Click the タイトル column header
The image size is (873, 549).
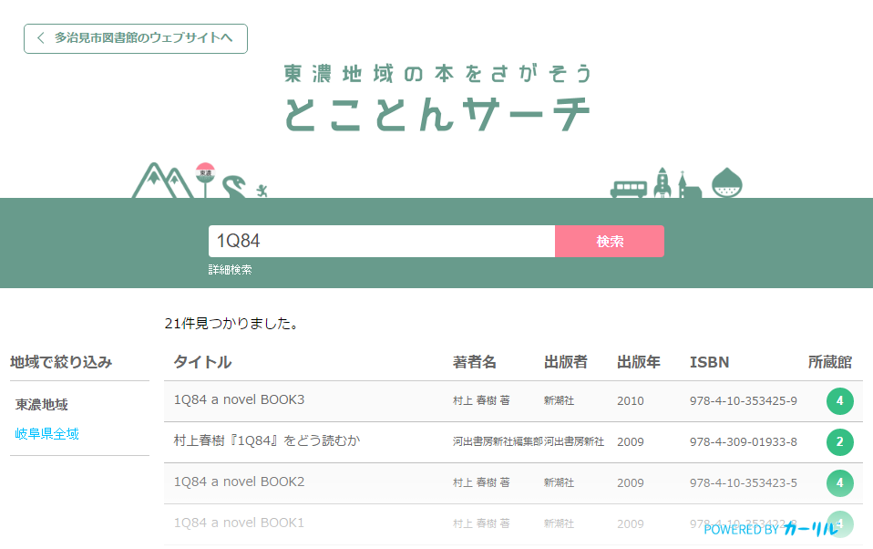tap(202, 362)
